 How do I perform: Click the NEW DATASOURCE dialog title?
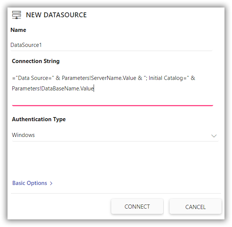tap(56, 15)
